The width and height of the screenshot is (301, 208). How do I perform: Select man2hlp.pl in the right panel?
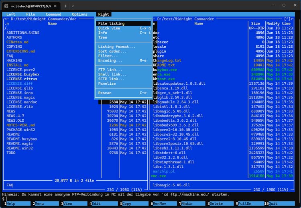[x=164, y=171]
